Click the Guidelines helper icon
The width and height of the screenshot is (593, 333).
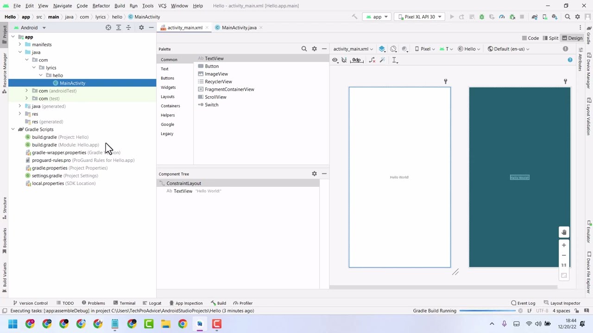point(395,60)
